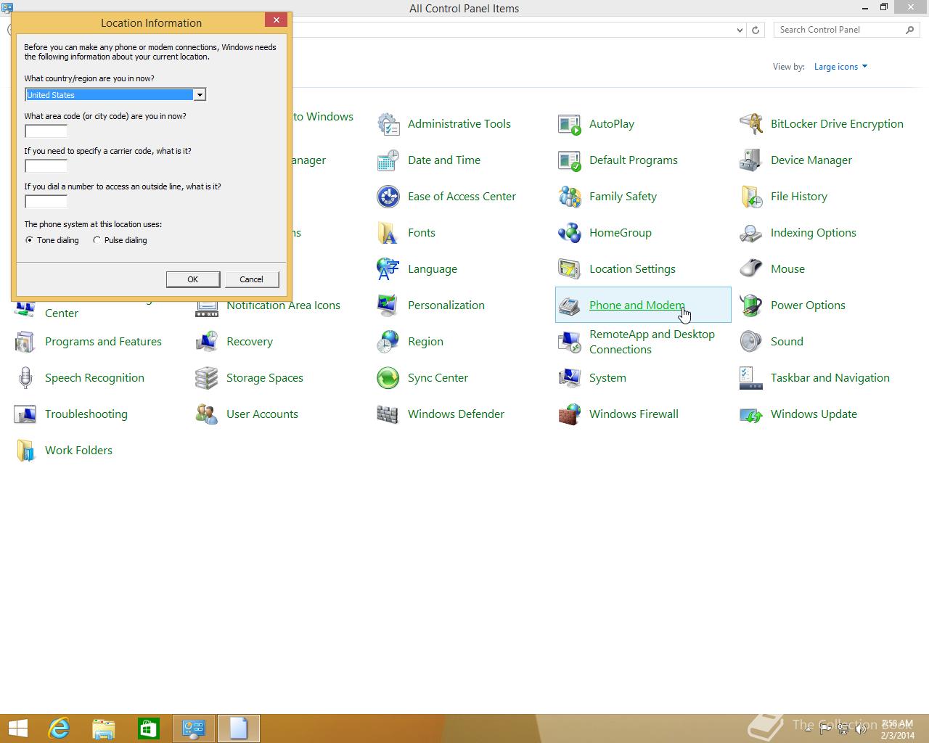Open the Windows Firewall icon
This screenshot has width=929, height=743.
click(x=570, y=414)
